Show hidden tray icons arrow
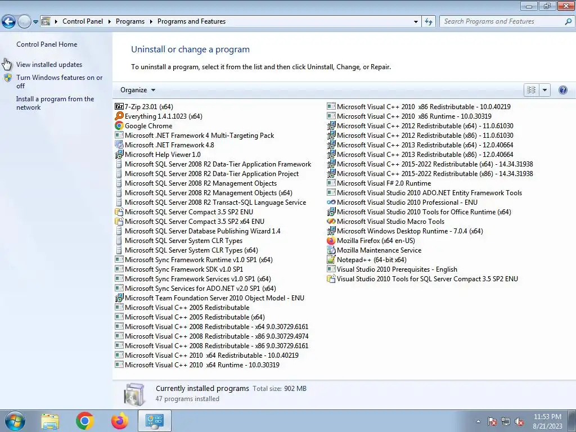The height and width of the screenshot is (432, 576). pyautogui.click(x=478, y=421)
